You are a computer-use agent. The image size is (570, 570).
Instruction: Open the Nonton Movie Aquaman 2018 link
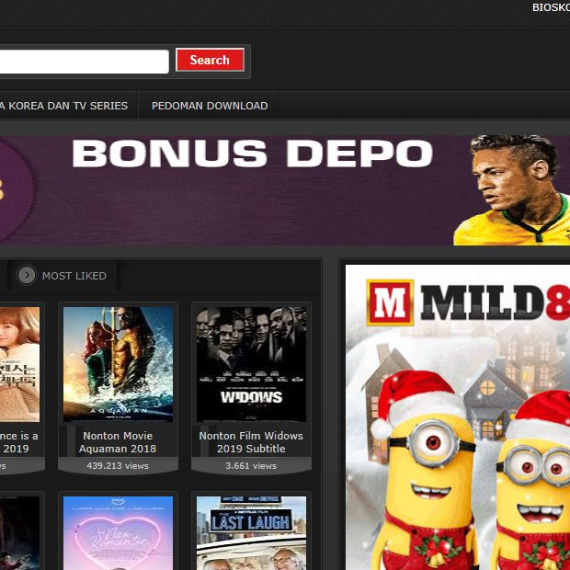tap(118, 442)
